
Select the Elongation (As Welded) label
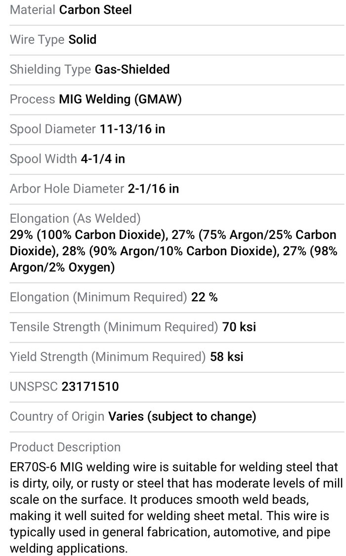[x=75, y=218]
